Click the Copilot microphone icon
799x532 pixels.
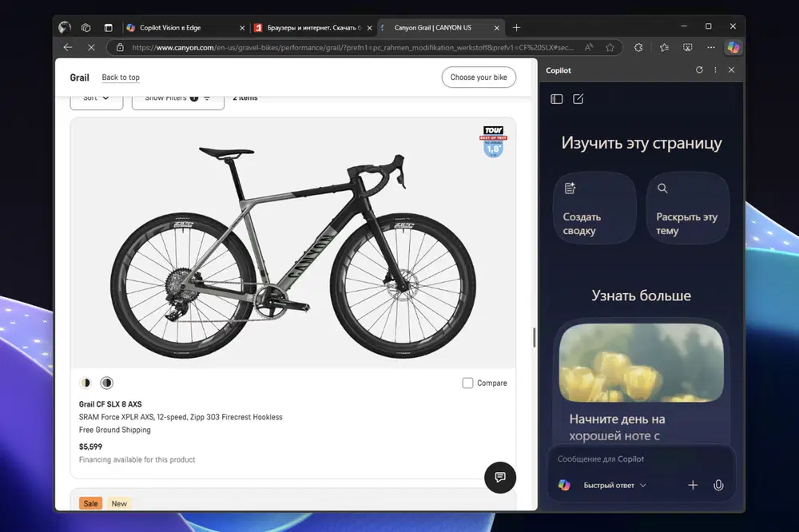pos(718,485)
